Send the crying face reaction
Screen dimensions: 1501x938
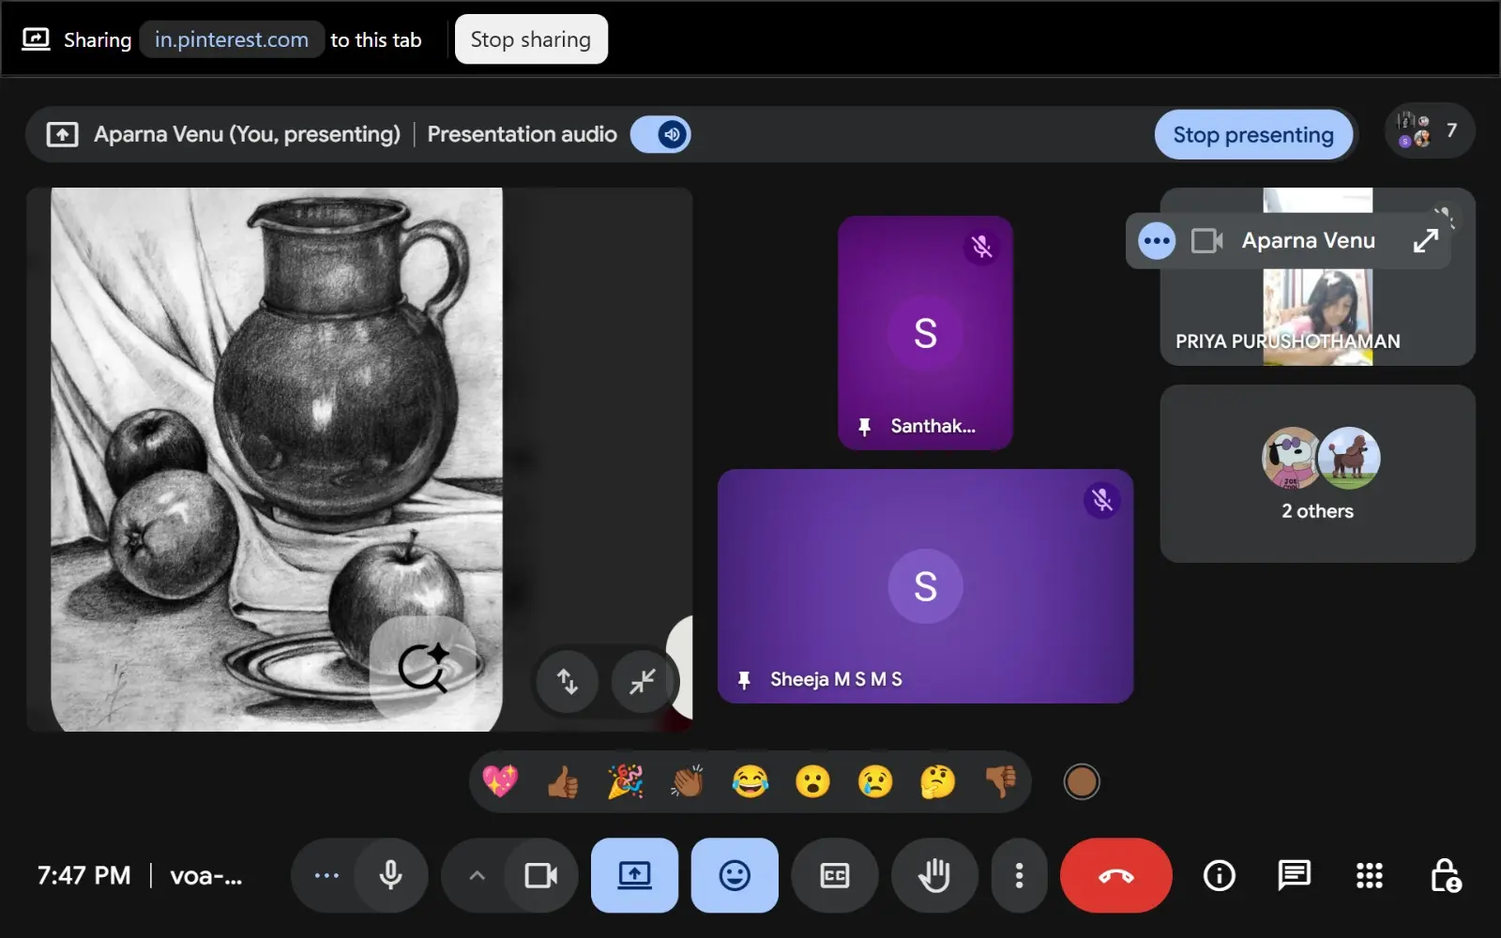tap(875, 781)
